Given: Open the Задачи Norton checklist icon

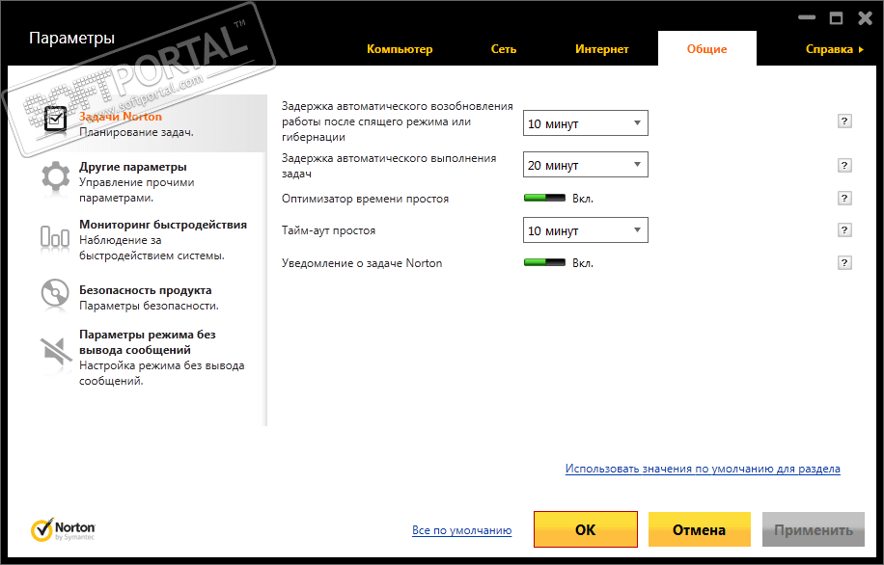Looking at the screenshot, I should pos(55,120).
